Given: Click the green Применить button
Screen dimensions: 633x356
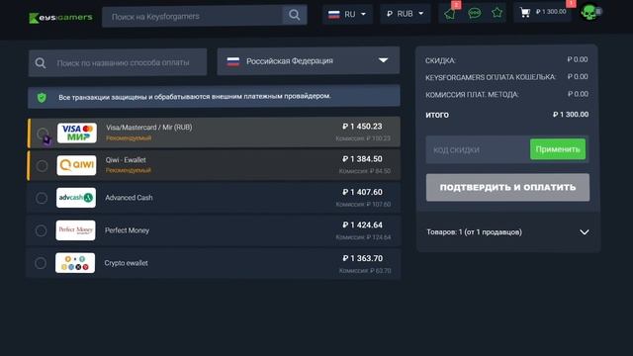Looking at the screenshot, I should click(x=558, y=149).
